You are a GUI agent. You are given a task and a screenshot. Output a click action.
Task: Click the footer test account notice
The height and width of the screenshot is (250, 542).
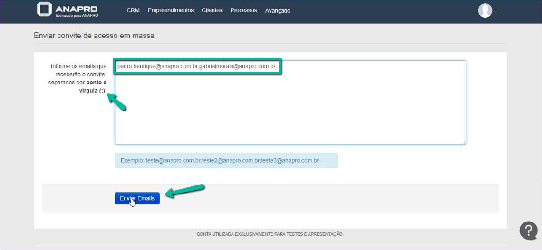[270, 234]
